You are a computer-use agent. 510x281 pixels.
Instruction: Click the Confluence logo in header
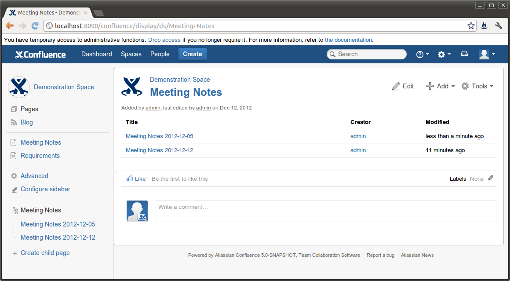pyautogui.click(x=40, y=54)
